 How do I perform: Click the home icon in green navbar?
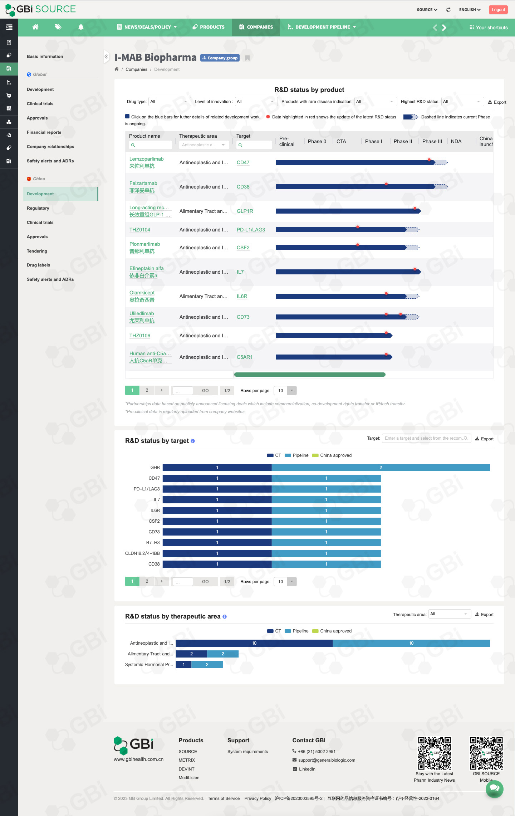tap(35, 27)
